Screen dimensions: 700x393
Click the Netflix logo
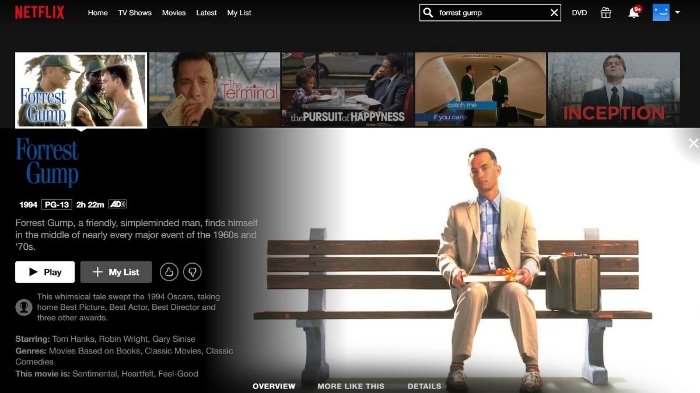(x=40, y=12)
